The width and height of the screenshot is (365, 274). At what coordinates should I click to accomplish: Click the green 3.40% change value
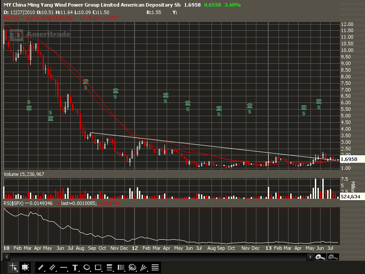(x=233, y=5)
